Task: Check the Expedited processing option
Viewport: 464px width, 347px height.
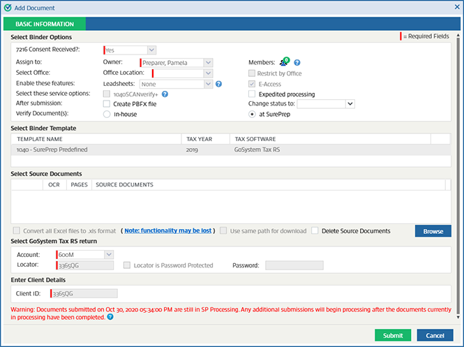Action: [x=253, y=94]
